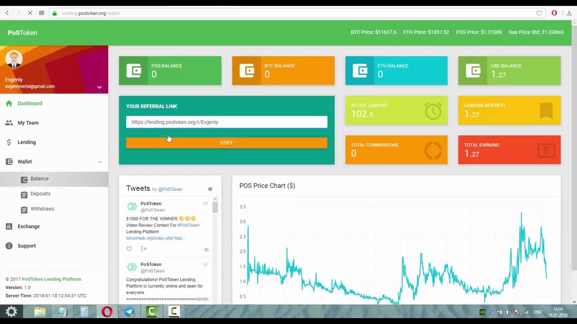Click the BTC Price text in header
The height and width of the screenshot is (324, 577).
(374, 32)
